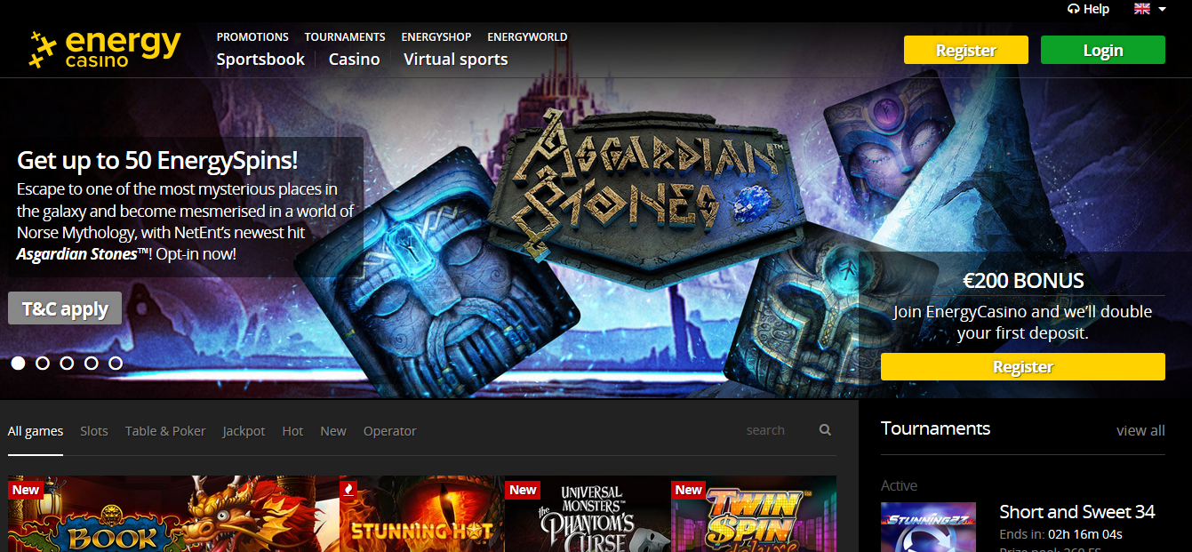Image resolution: width=1192 pixels, height=552 pixels.
Task: Click the search magnifier icon
Action: (x=825, y=430)
